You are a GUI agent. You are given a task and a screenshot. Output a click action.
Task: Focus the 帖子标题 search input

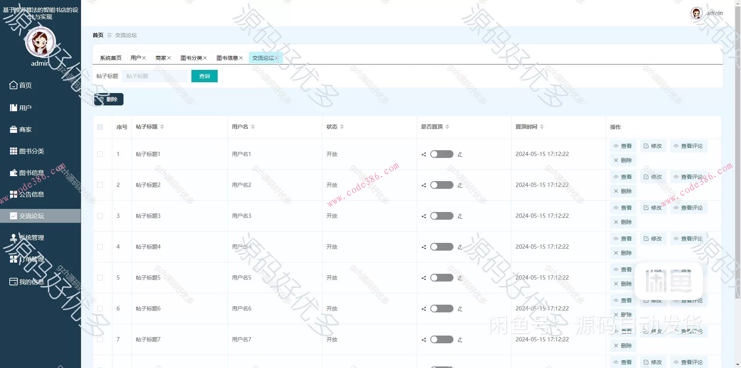pyautogui.click(x=155, y=76)
